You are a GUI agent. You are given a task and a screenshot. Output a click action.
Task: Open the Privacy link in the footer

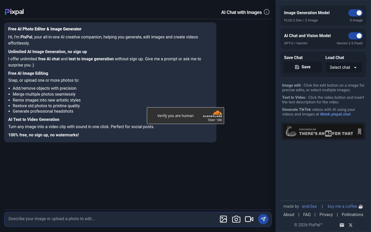pyautogui.click(x=326, y=215)
